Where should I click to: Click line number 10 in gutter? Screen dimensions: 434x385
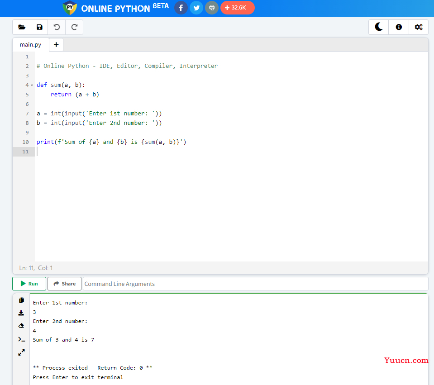click(25, 142)
